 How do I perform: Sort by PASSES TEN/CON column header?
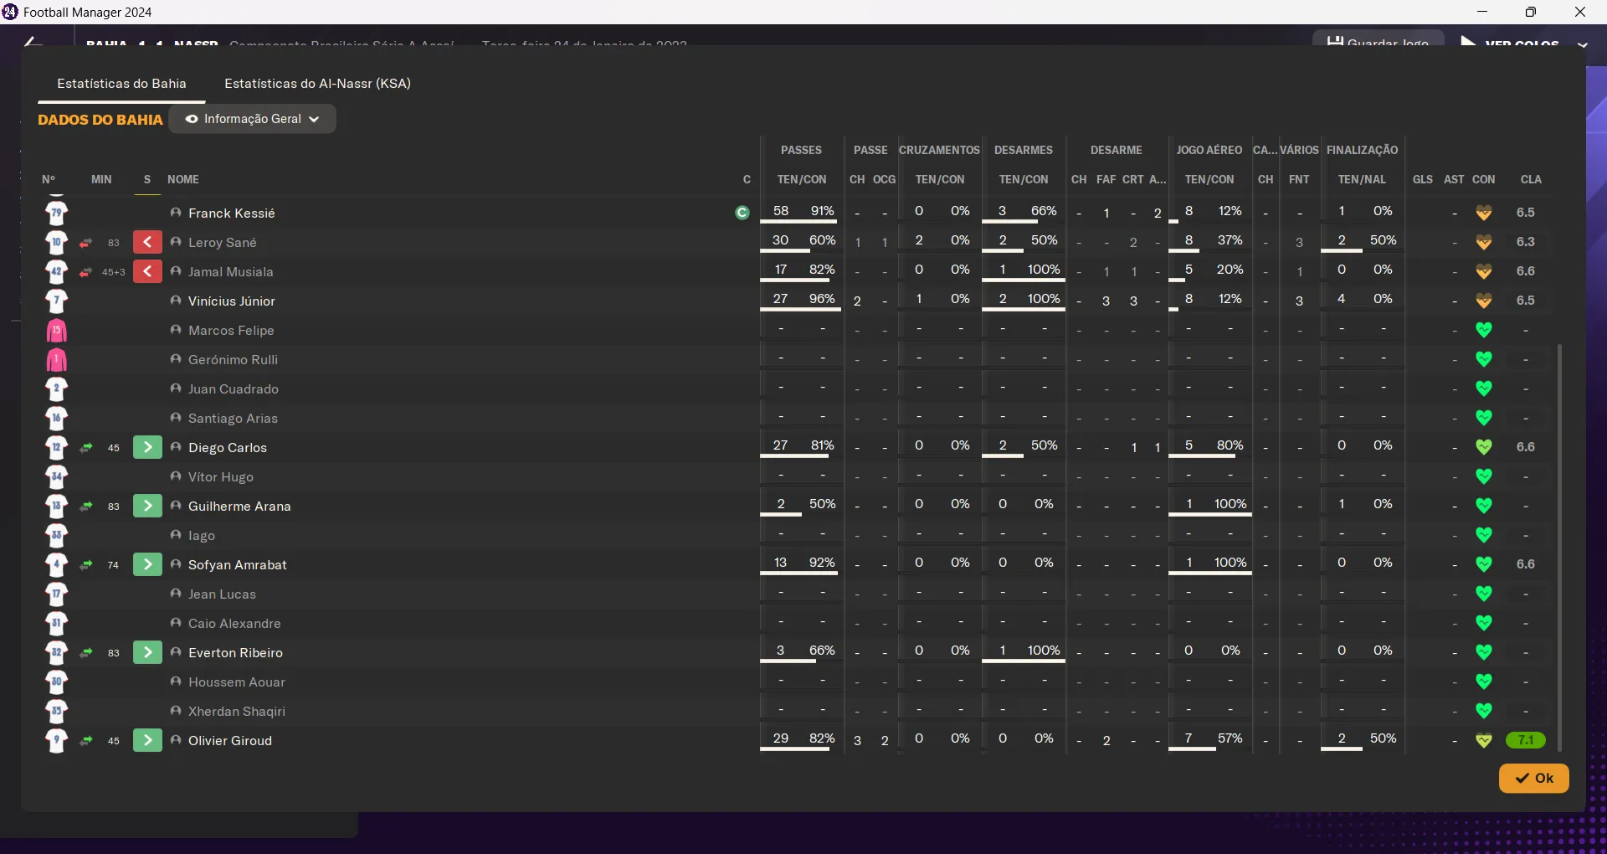(x=802, y=179)
